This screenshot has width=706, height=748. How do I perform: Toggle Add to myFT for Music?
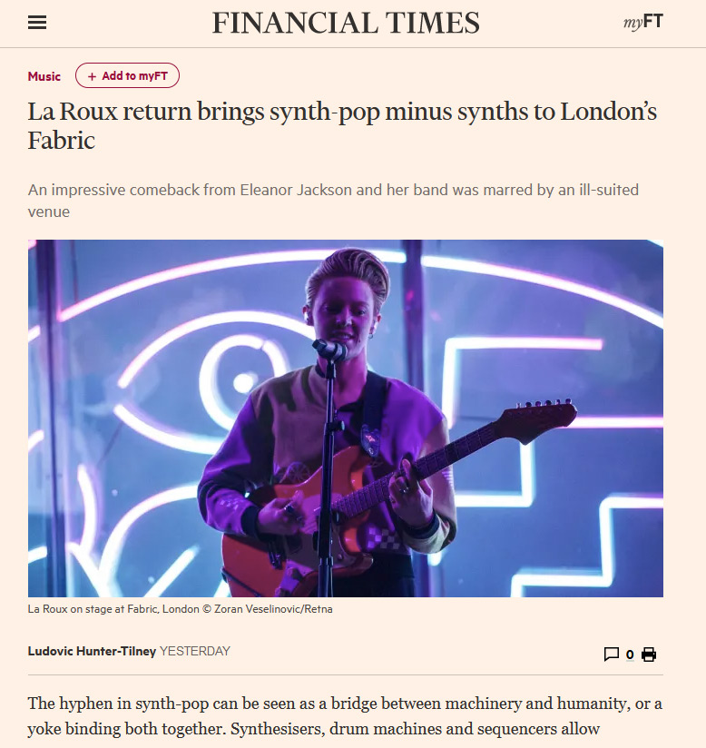coord(127,75)
